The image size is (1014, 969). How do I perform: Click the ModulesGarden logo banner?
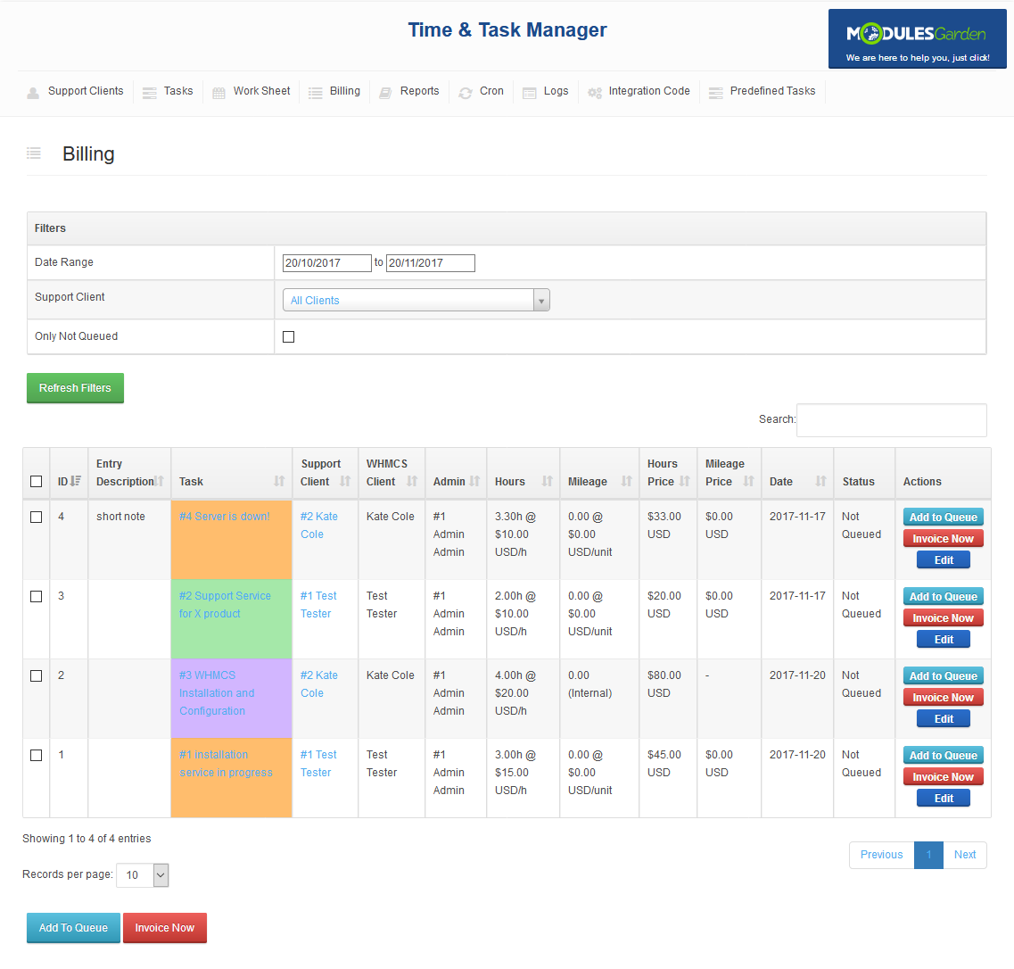(x=917, y=38)
